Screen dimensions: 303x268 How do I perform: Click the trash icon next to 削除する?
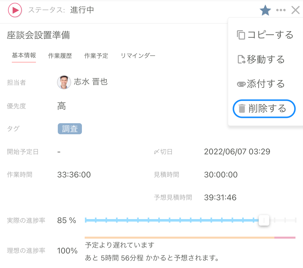click(x=242, y=109)
